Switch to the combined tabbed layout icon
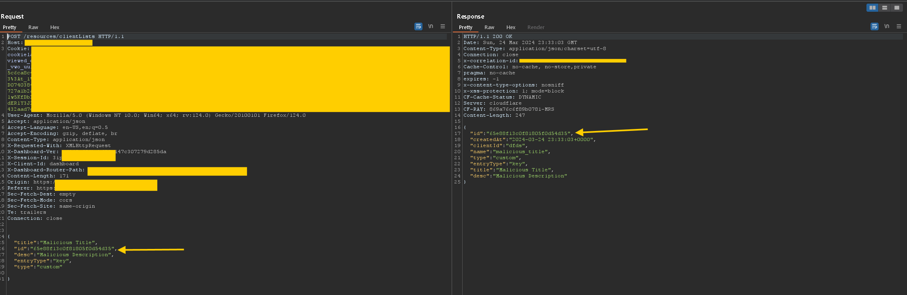This screenshot has height=295, width=907. coord(897,8)
